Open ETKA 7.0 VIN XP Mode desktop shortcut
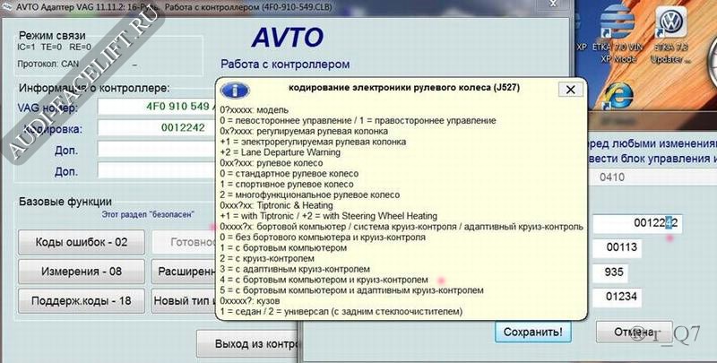This screenshot has height=363, width=717. tap(618, 36)
